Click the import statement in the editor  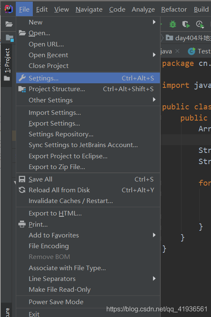(186, 85)
